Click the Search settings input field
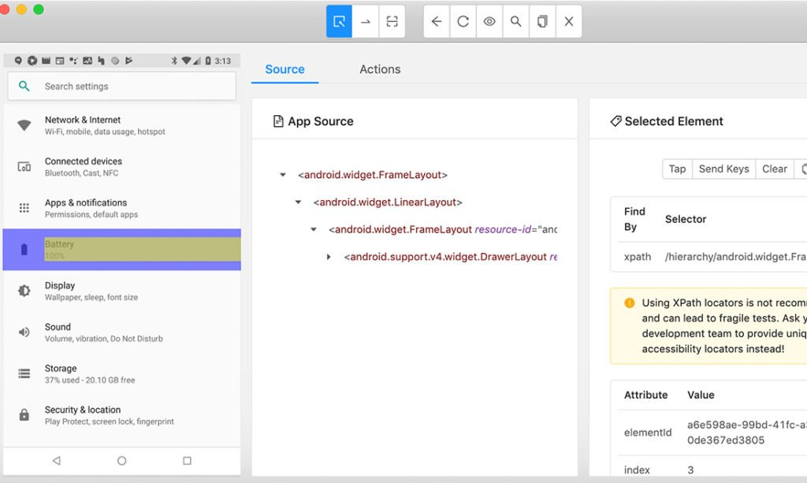807x483 pixels. click(121, 85)
